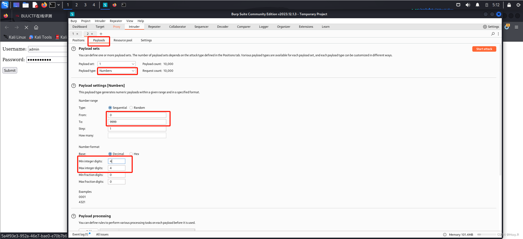This screenshot has height=239, width=523.
Task: Click the To number field
Action: tap(137, 122)
